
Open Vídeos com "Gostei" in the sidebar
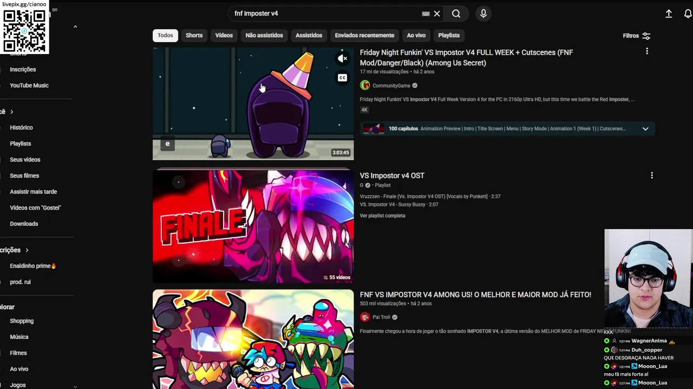click(35, 207)
